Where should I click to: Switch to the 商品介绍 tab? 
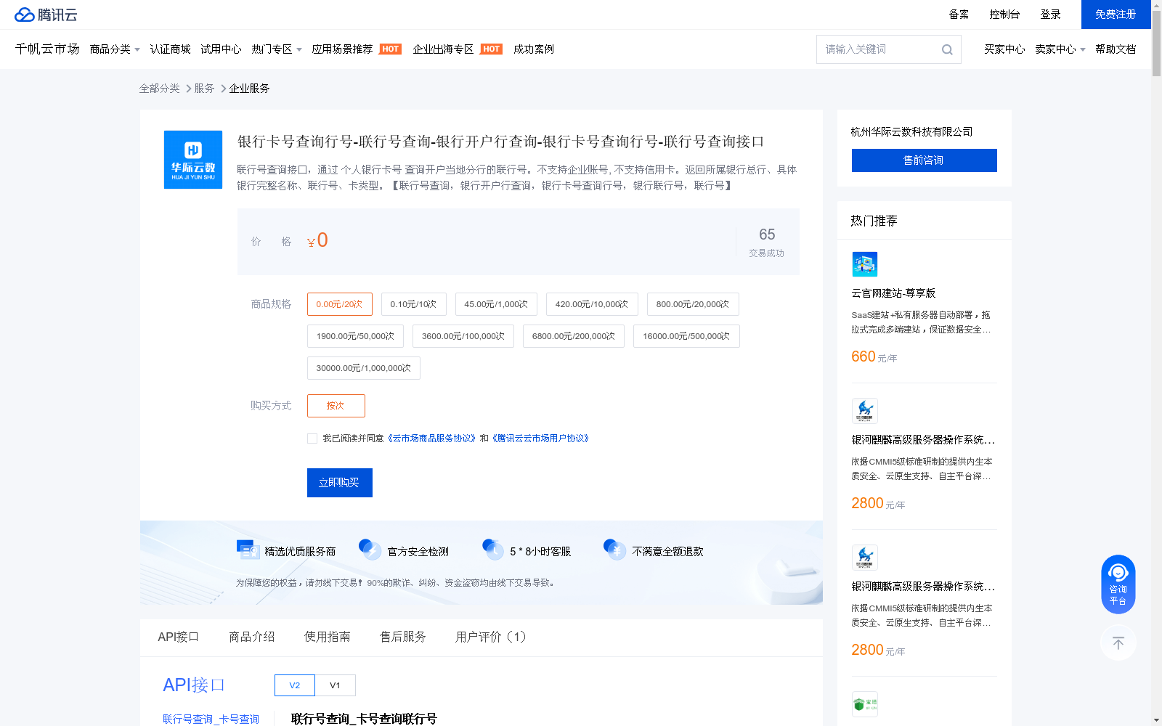coord(251,637)
